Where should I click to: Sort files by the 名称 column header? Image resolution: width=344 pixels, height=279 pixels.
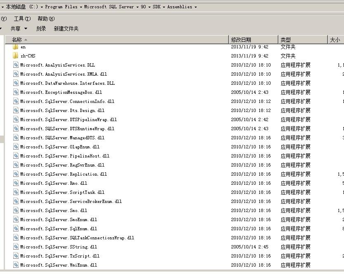[x=117, y=40]
